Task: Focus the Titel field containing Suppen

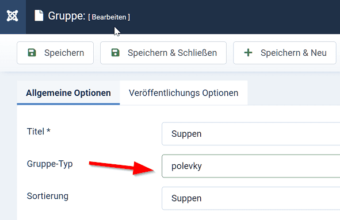Action: tap(251, 134)
